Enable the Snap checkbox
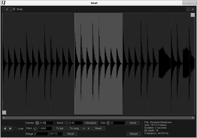The width and height of the screenshot is (197, 138). 14,9
